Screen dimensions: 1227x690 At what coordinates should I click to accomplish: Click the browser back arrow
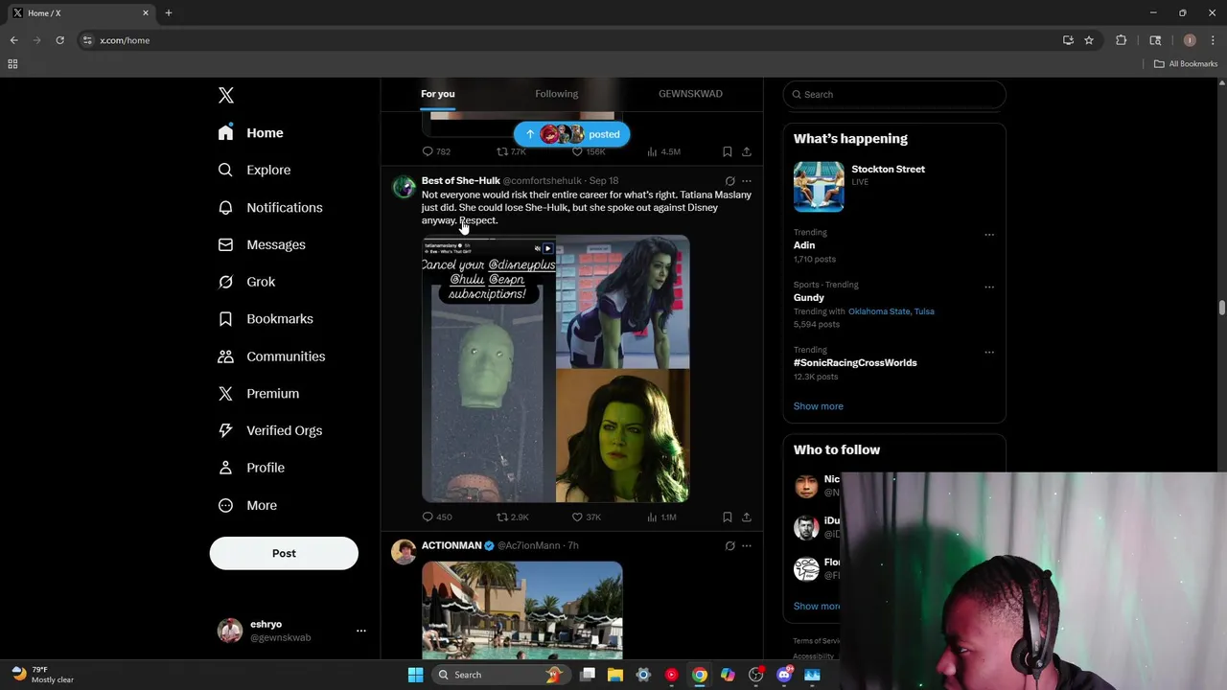(14, 40)
